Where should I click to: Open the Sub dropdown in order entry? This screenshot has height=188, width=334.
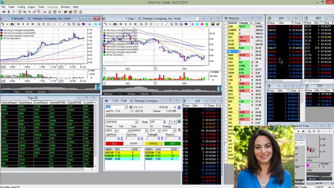pyautogui.click(x=128, y=130)
